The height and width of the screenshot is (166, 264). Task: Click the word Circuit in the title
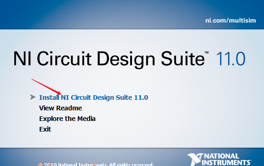64,58
